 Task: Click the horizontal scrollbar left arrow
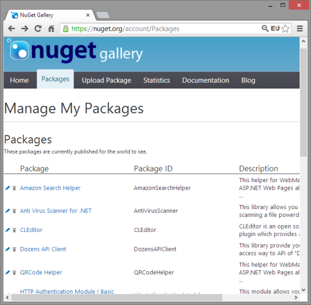tap(7, 298)
